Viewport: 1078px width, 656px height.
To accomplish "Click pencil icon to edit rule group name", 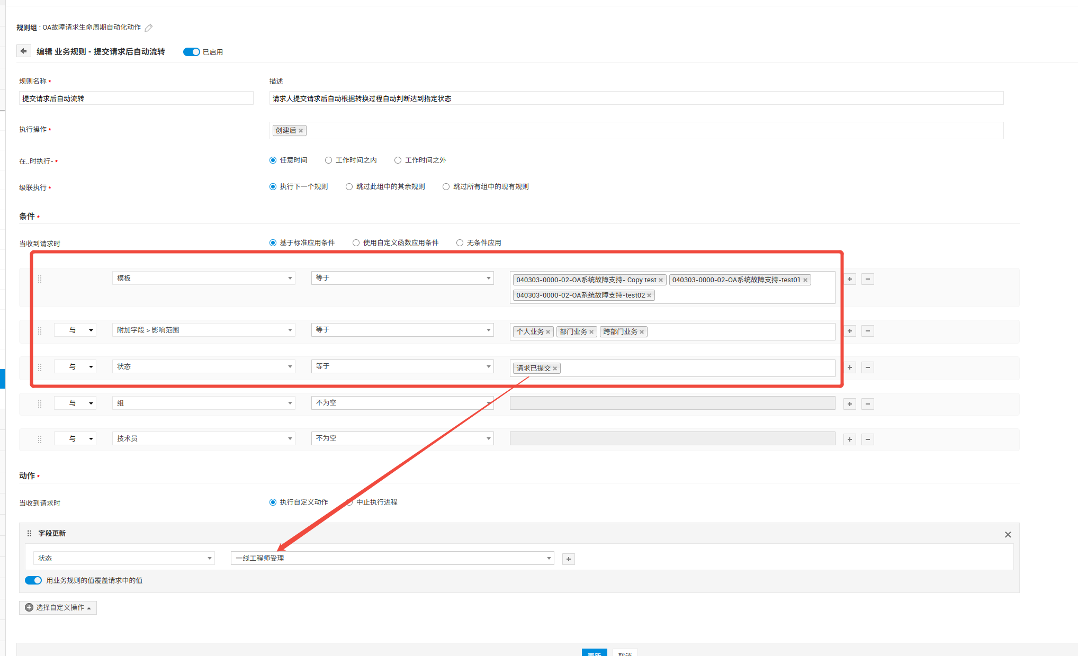I will pos(149,28).
